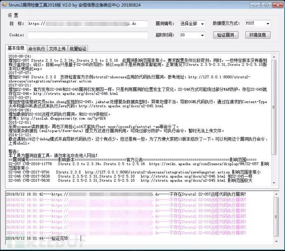Image resolution: width=285 pixels, height=251 pixels.
Task: Click the S2-057 CVE-2018-11776 table row
Action: point(139,166)
